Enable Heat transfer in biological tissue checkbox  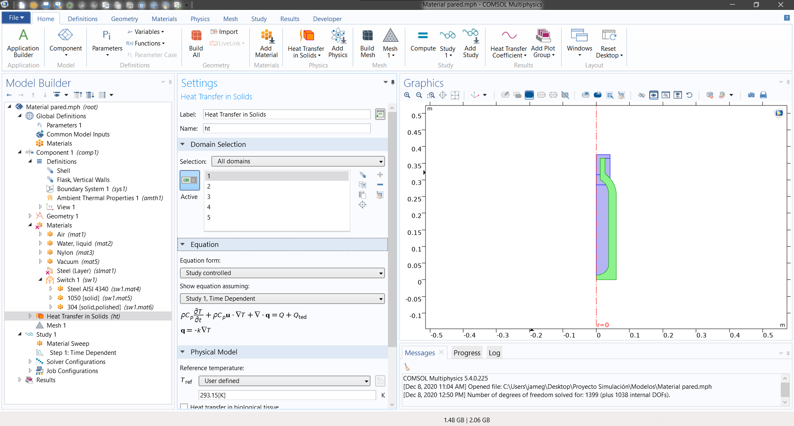[x=184, y=407]
